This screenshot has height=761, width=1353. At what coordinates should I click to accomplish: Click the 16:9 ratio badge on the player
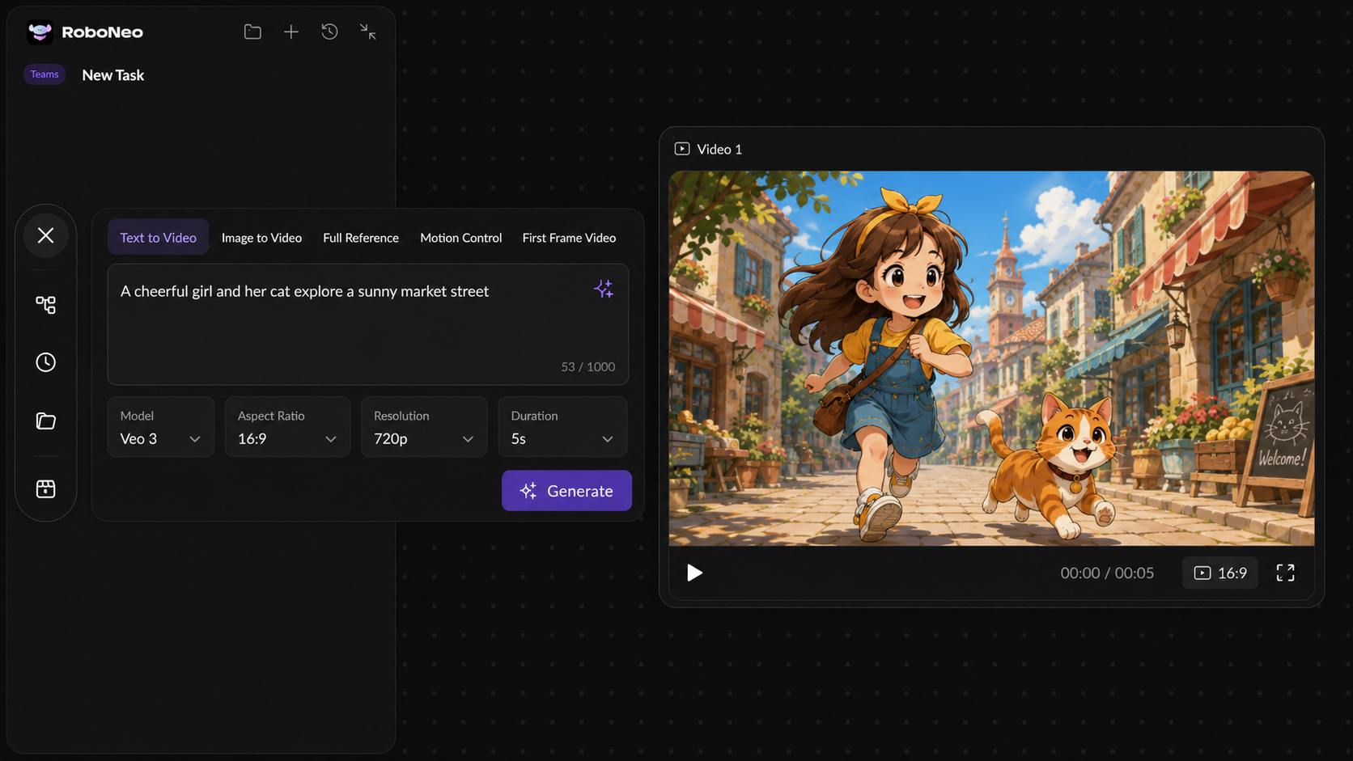[1220, 573]
